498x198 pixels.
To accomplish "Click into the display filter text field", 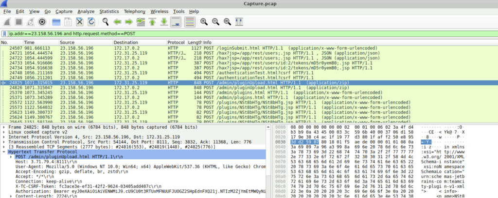I will [x=243, y=34].
